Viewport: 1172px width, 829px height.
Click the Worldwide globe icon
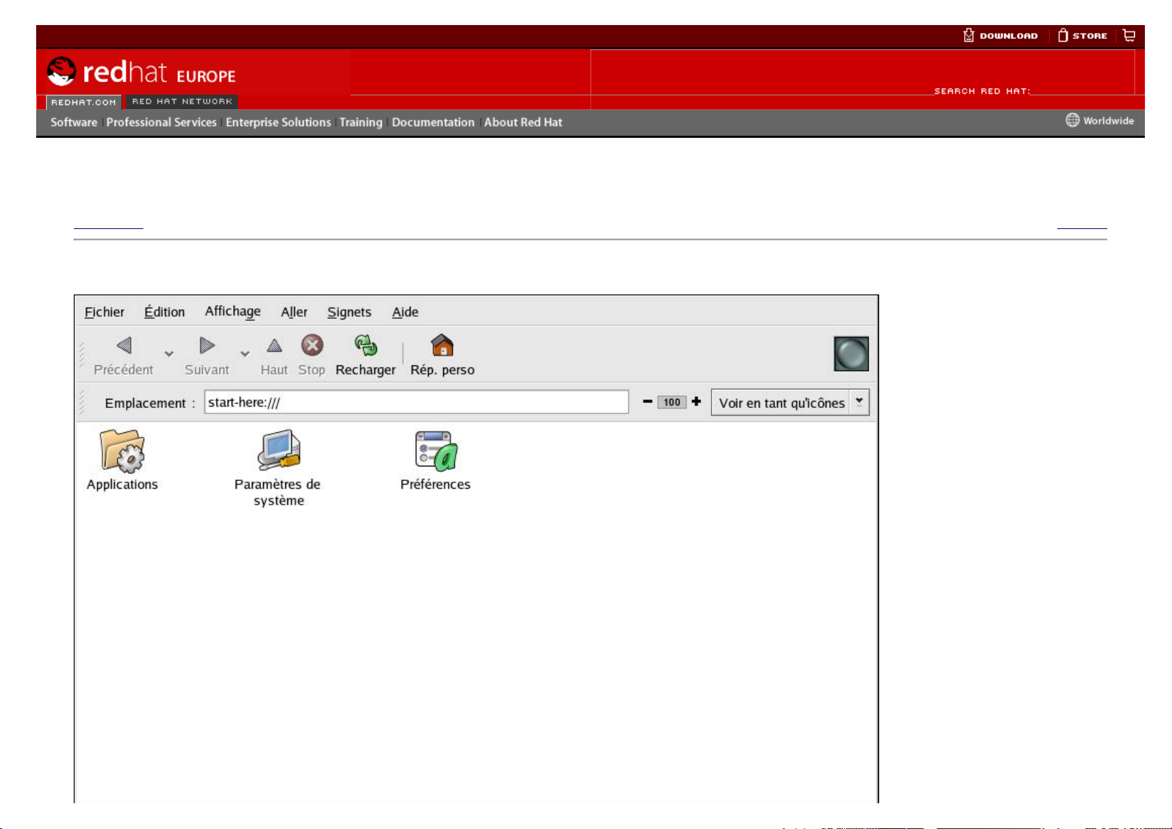(x=1073, y=120)
